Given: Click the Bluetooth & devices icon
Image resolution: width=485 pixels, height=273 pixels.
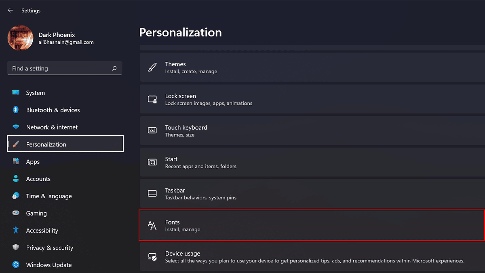Looking at the screenshot, I should click(x=16, y=110).
